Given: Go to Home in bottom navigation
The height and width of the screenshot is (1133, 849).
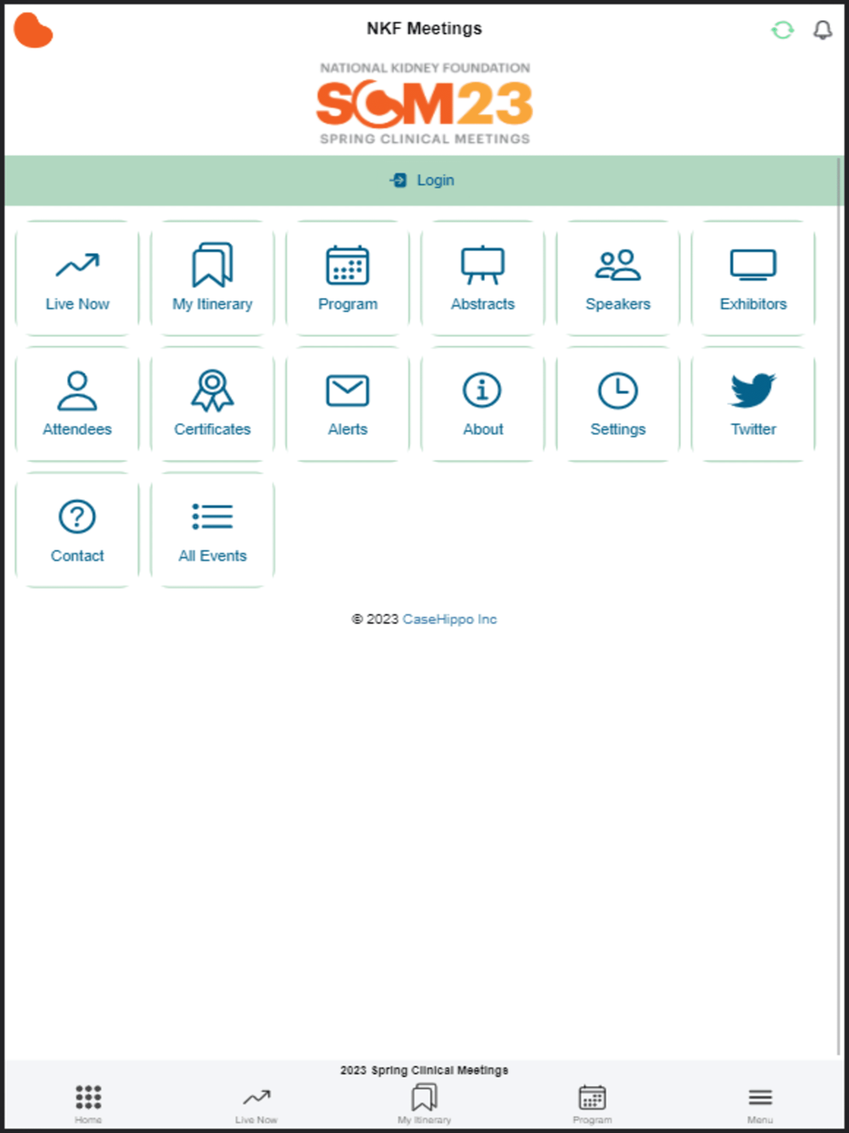Looking at the screenshot, I should click(88, 1103).
